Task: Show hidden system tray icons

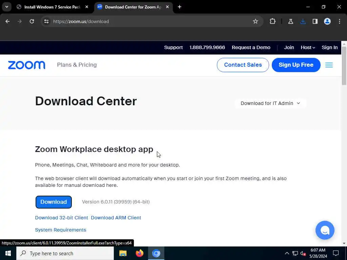Action: 287,253
